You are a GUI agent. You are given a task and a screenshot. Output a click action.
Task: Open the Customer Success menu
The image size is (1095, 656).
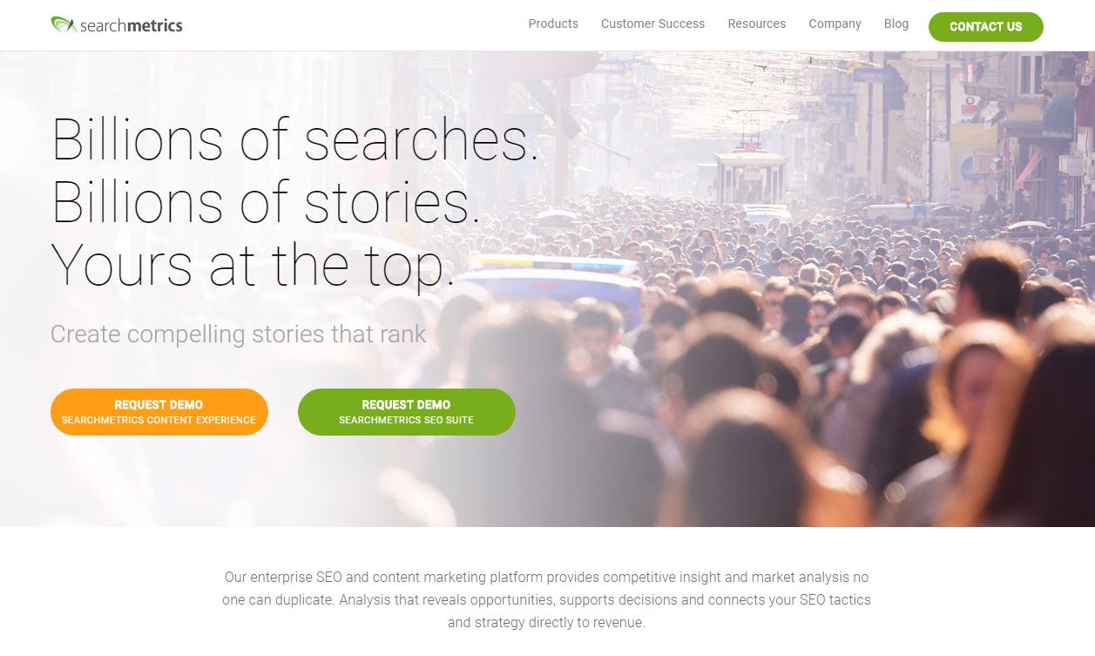click(x=652, y=24)
